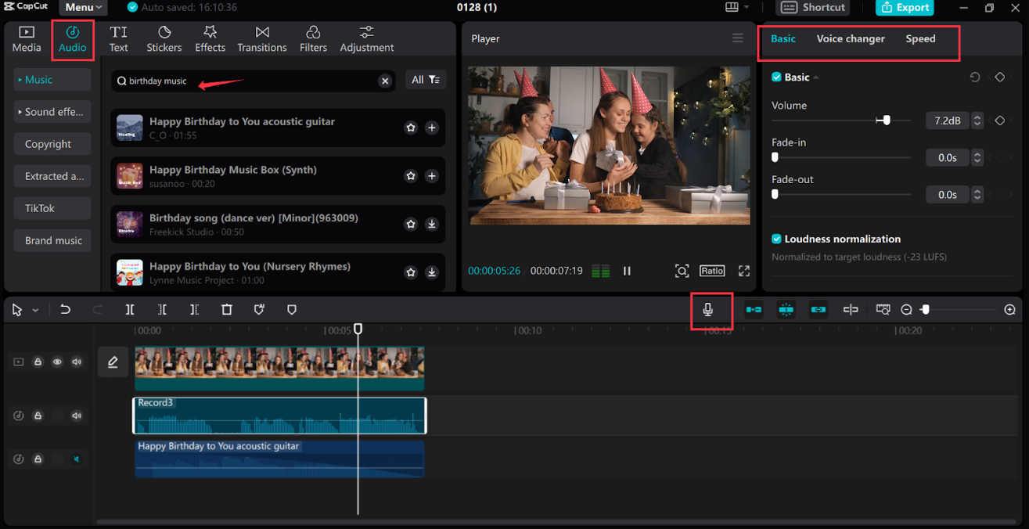Open the Copyright category
The height and width of the screenshot is (529, 1029).
[52, 144]
